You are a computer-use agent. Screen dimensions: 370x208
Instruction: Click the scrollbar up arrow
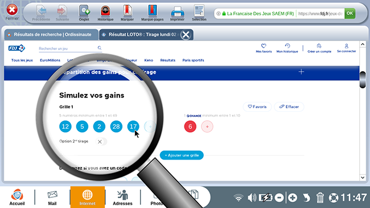tap(363, 44)
